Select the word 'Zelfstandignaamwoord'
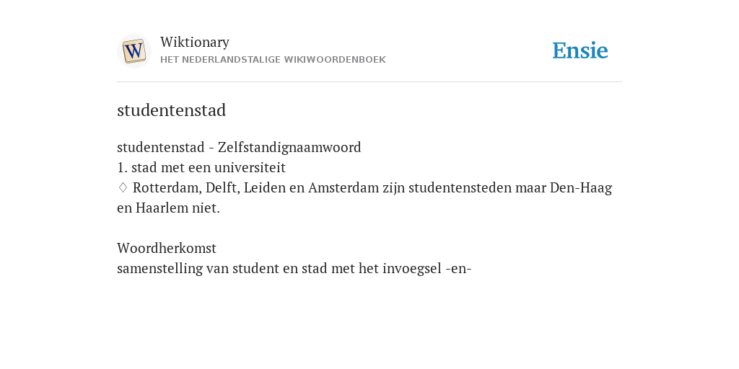The width and height of the screenshot is (739, 369). pos(289,147)
